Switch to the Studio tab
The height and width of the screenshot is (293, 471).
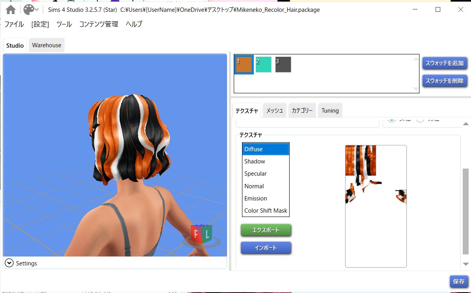[x=15, y=45]
